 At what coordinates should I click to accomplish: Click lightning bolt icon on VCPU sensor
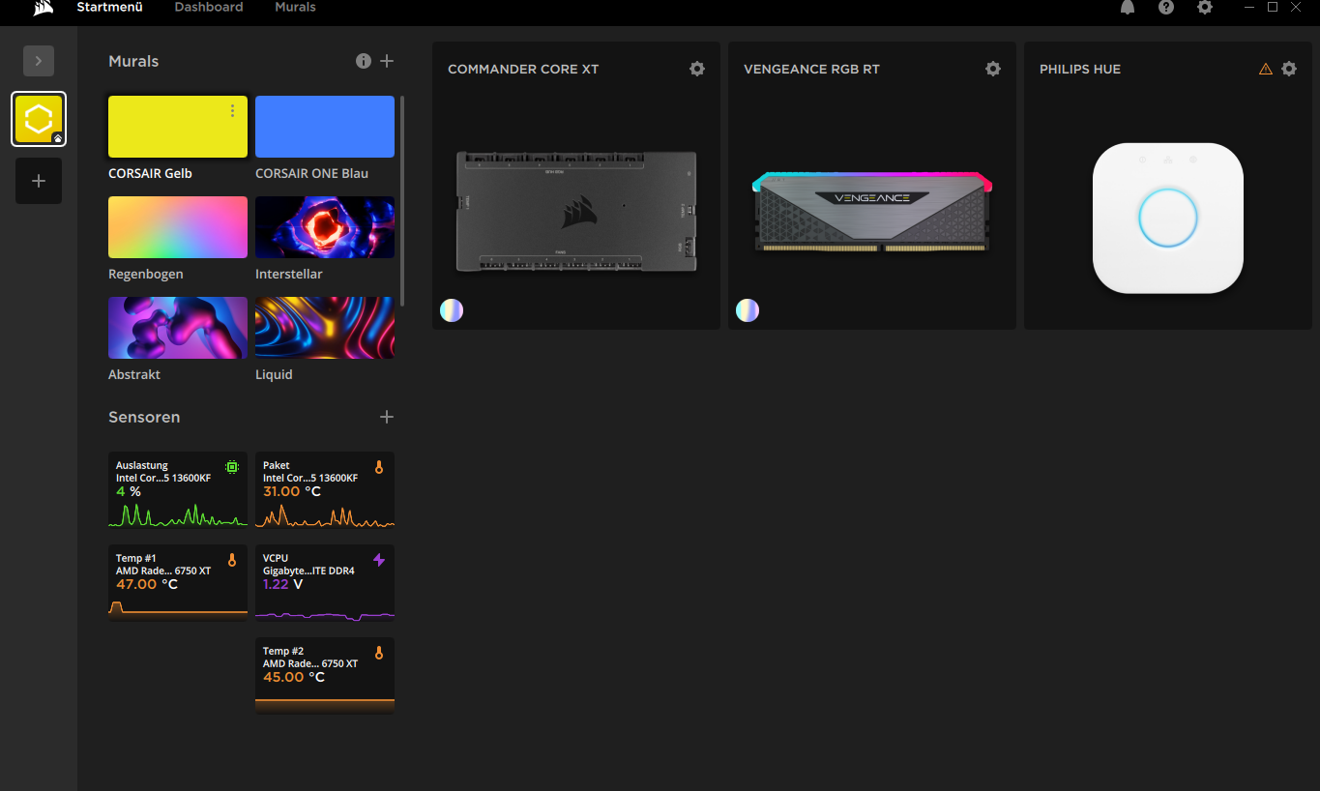tap(379, 560)
